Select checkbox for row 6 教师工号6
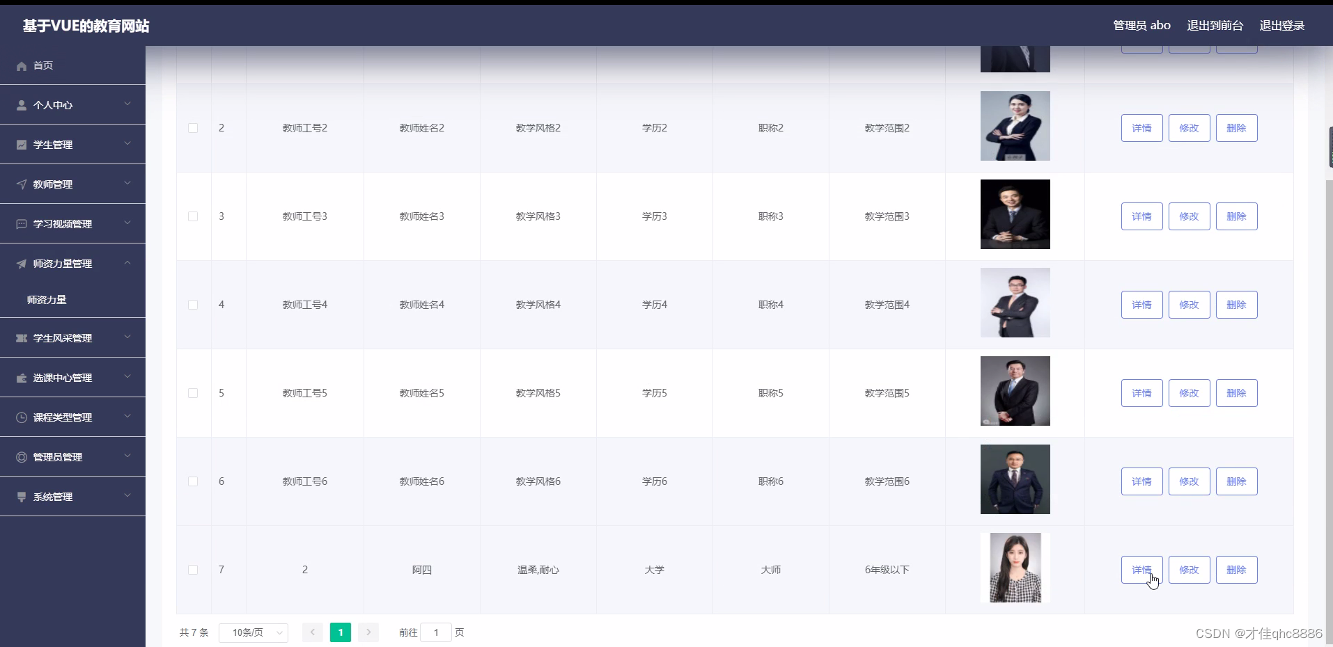The width and height of the screenshot is (1333, 647). 193,481
